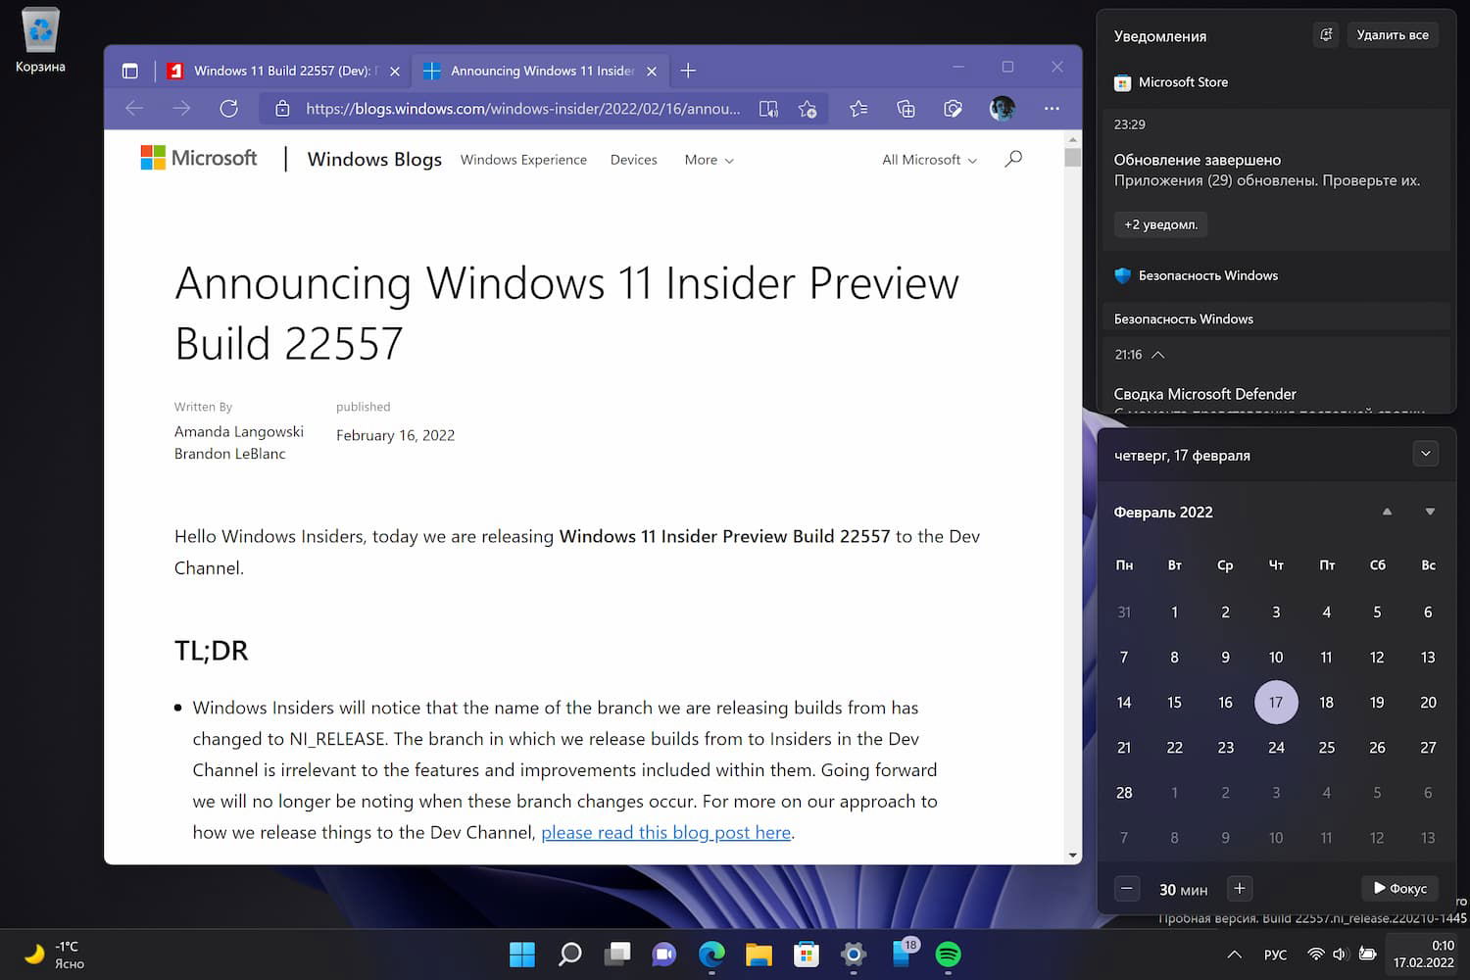
Task: Go to the next month in calendar
Action: [x=1430, y=512]
